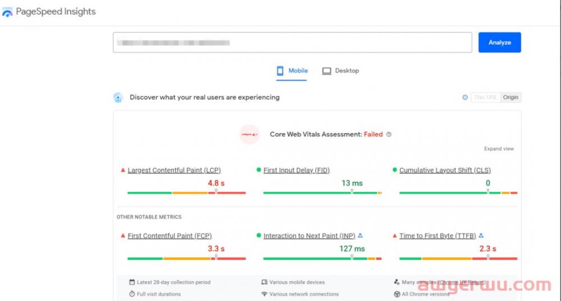Click the Core Web Vitals failed pulse icon
Image resolution: width=561 pixels, height=301 pixels.
[x=249, y=135]
